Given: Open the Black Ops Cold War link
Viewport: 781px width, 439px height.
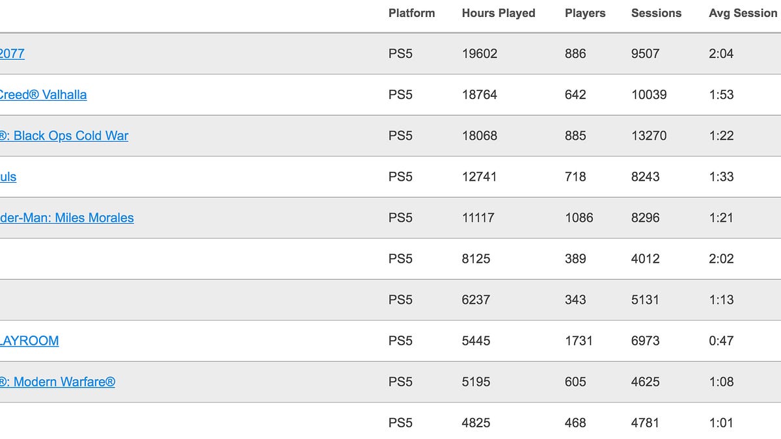Looking at the screenshot, I should [64, 136].
